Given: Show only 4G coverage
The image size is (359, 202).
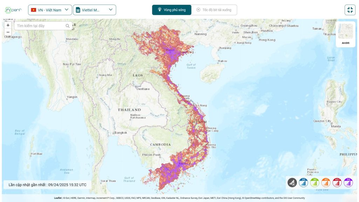Looking at the screenshot, I should click(326, 183).
